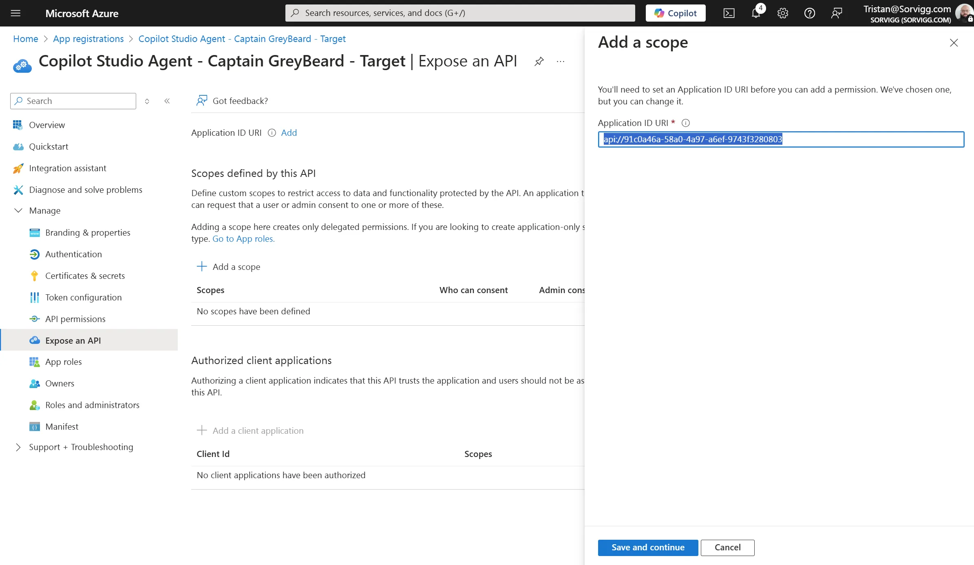Click the expand-collapse sort arrows beside Search
Screen dimensions: 974x565
[x=147, y=101]
